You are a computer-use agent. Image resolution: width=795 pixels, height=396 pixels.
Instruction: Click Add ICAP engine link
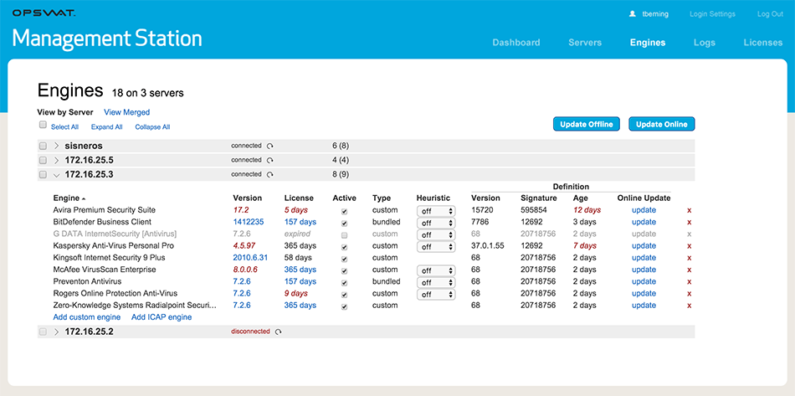(x=162, y=317)
